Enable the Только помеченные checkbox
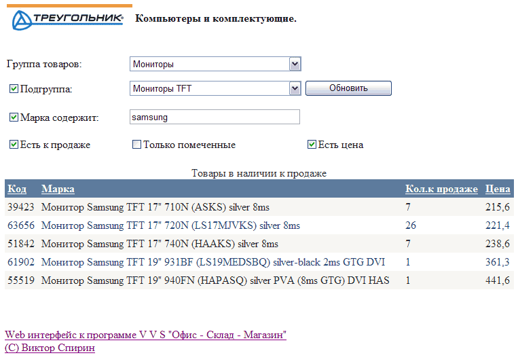The width and height of the screenshot is (518, 364). pos(136,145)
